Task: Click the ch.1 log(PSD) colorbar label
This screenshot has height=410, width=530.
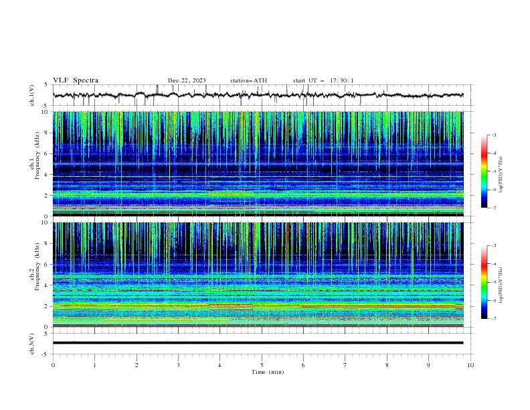Action: coord(501,175)
